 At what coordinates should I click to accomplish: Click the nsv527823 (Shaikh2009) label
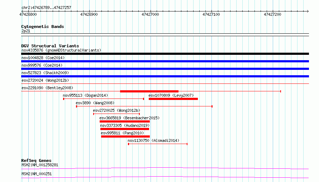coord(45,73)
